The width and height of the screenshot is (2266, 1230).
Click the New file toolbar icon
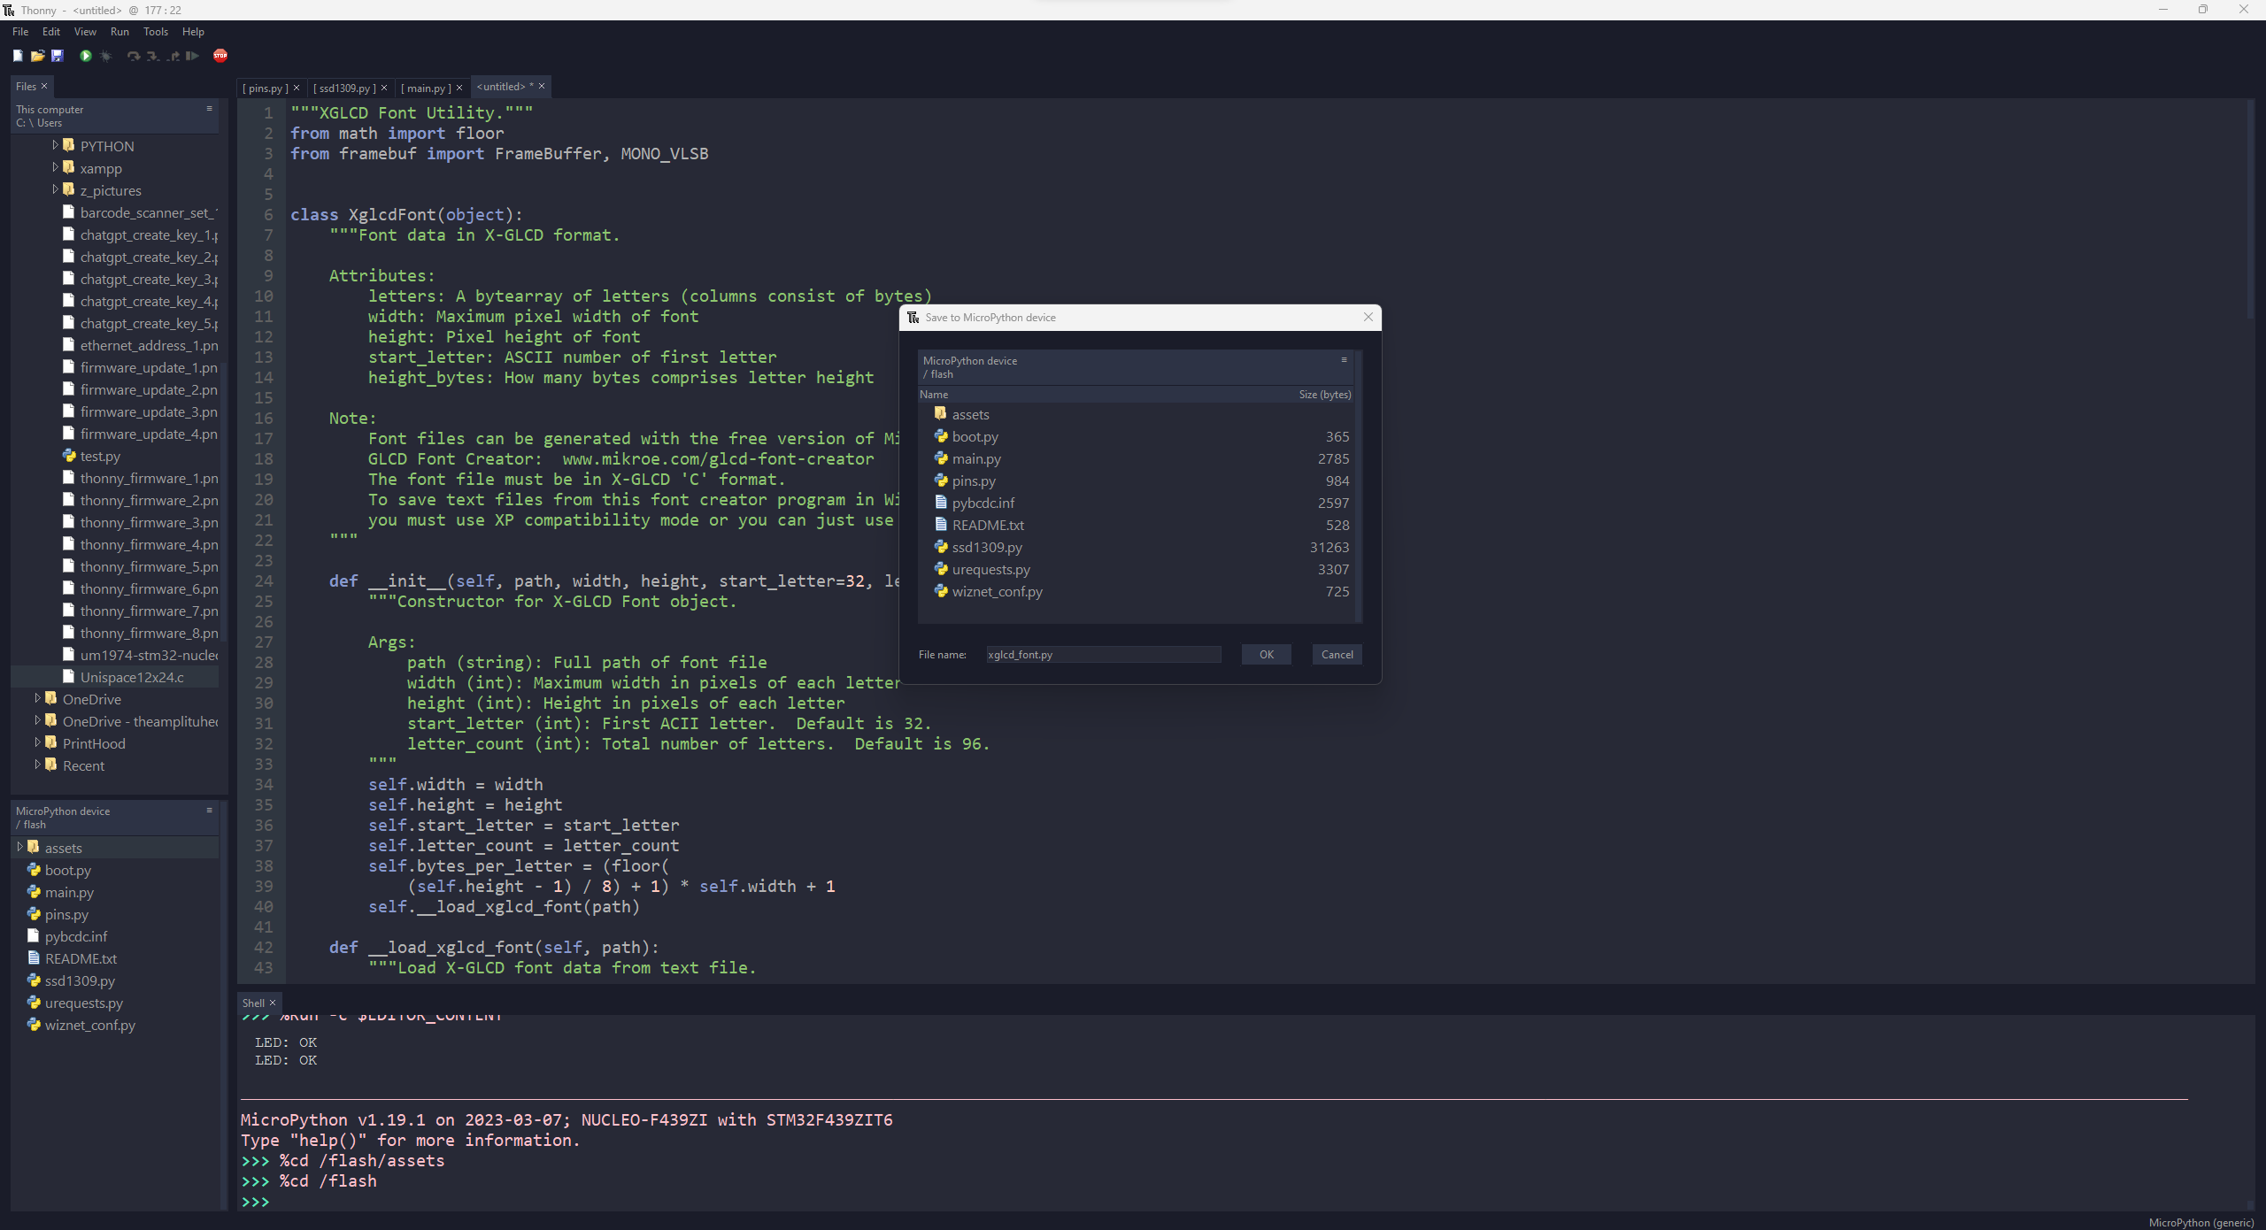(x=17, y=56)
